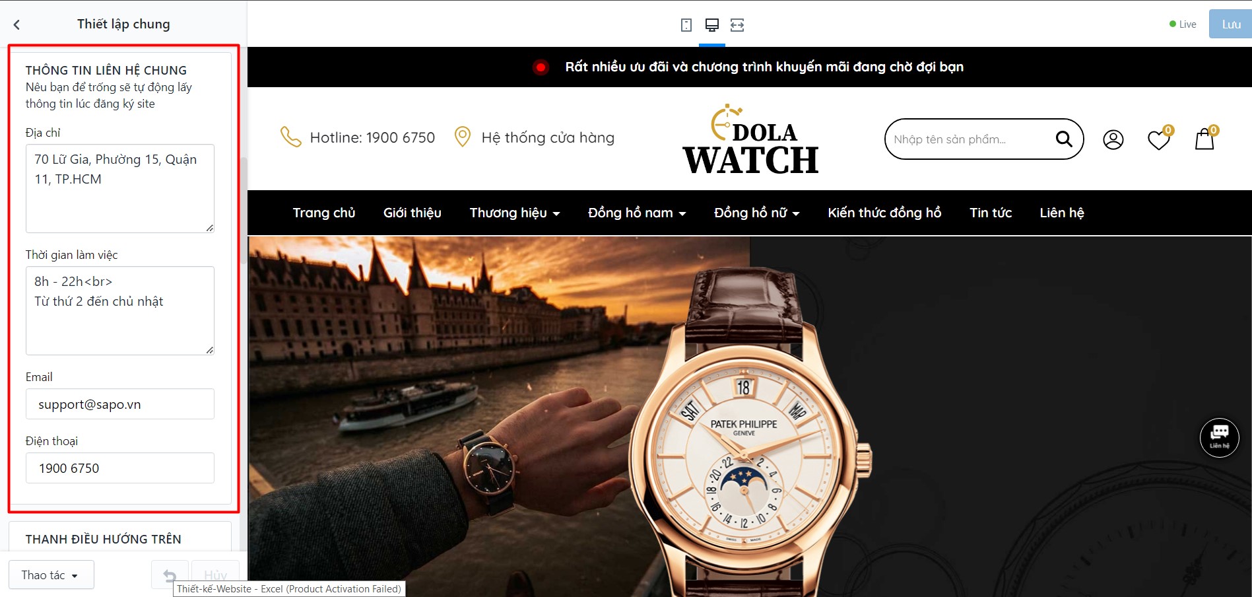The height and width of the screenshot is (597, 1252).
Task: Switch to desktop preview icon
Action: [712, 25]
